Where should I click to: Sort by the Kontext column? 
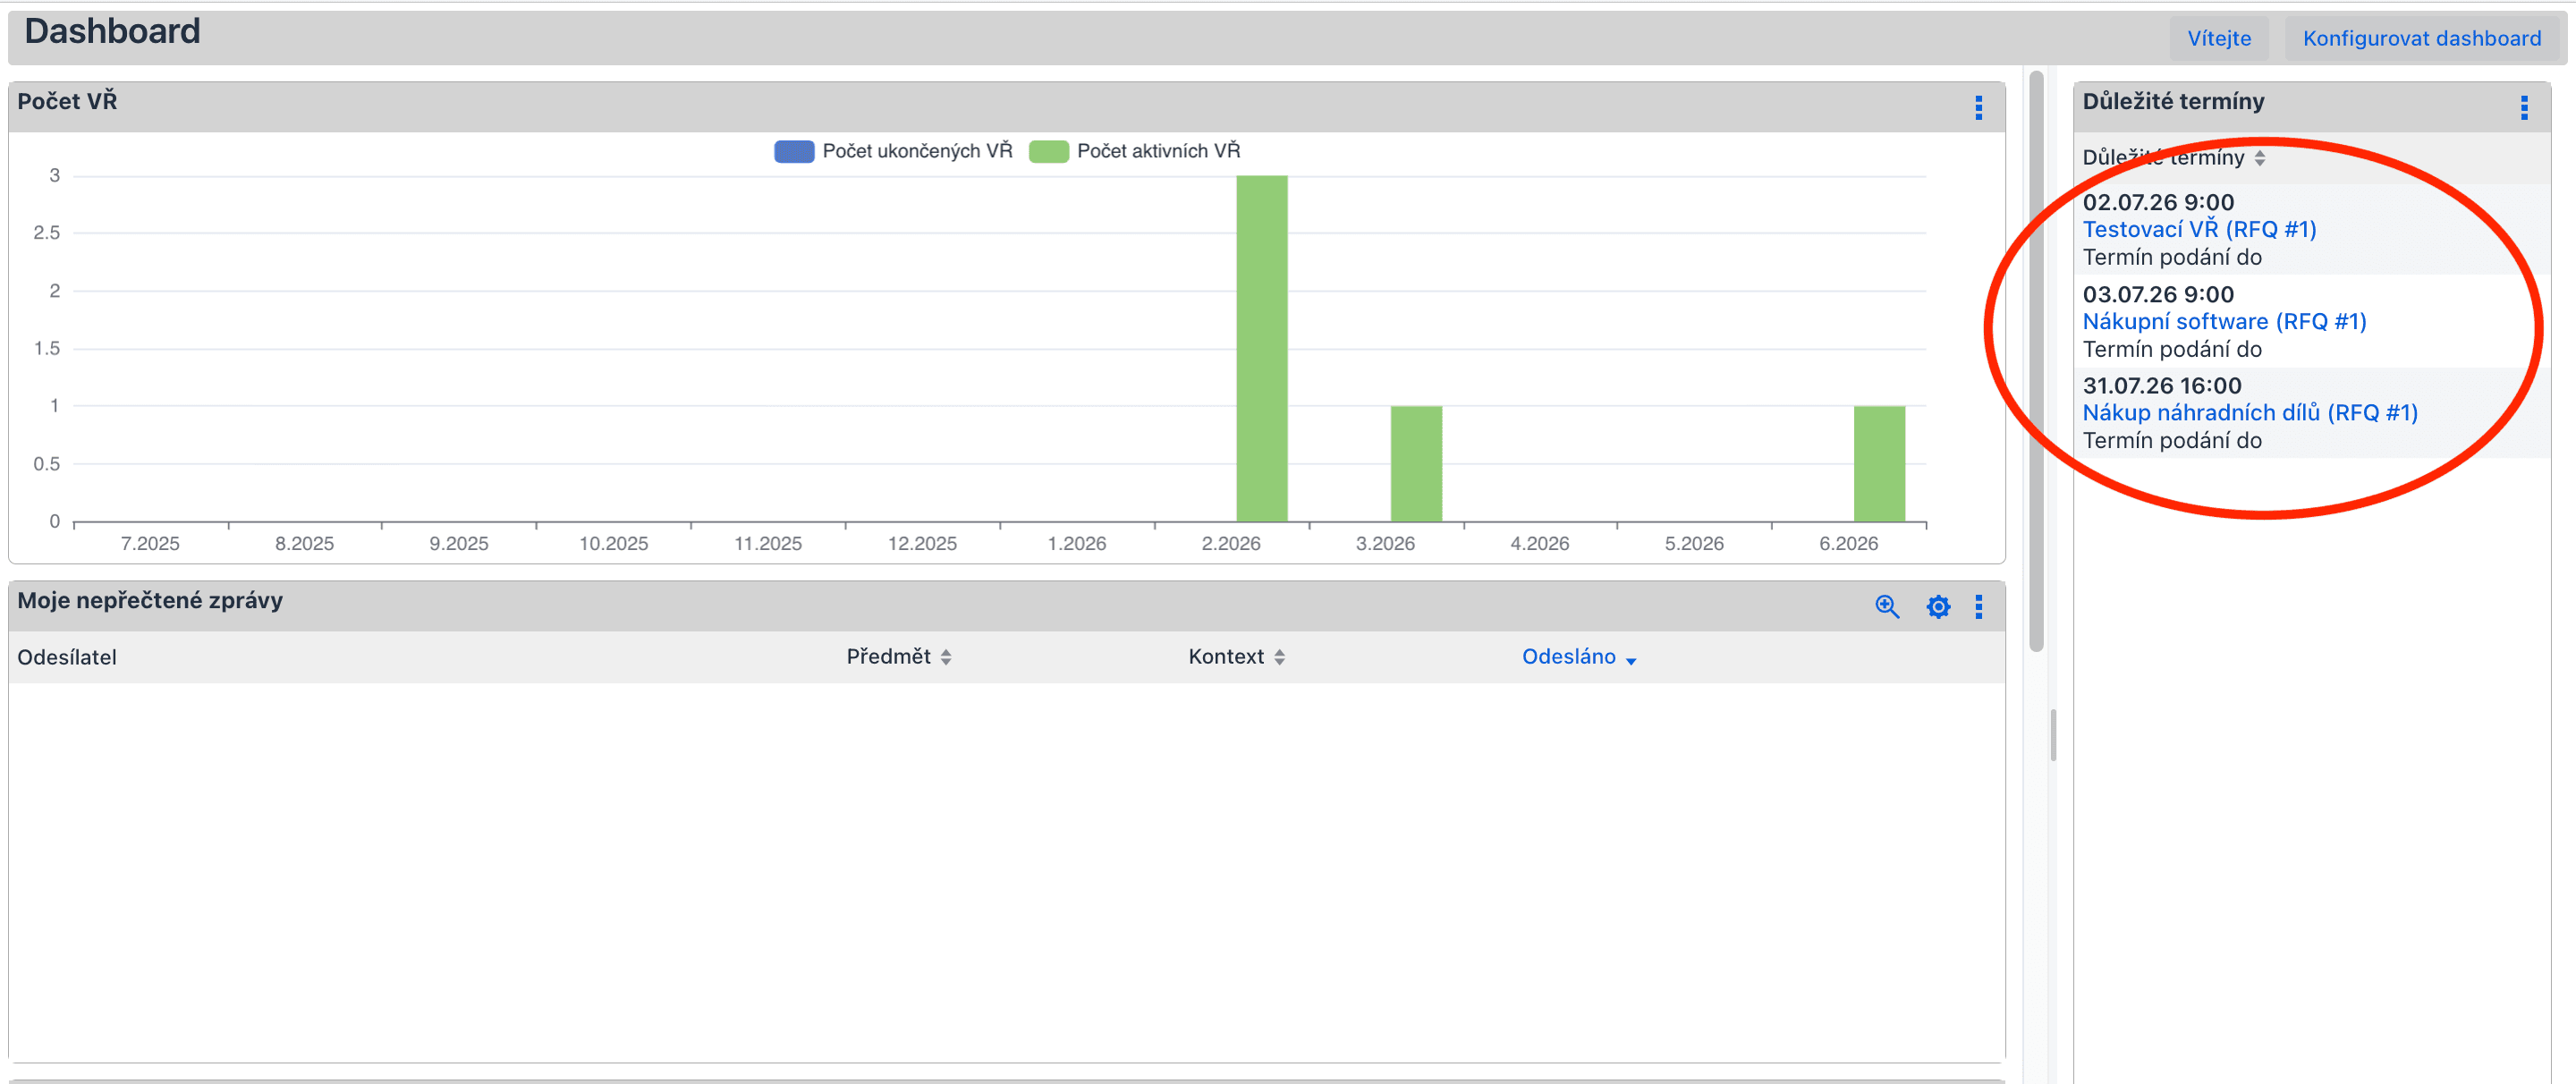[x=1236, y=656]
